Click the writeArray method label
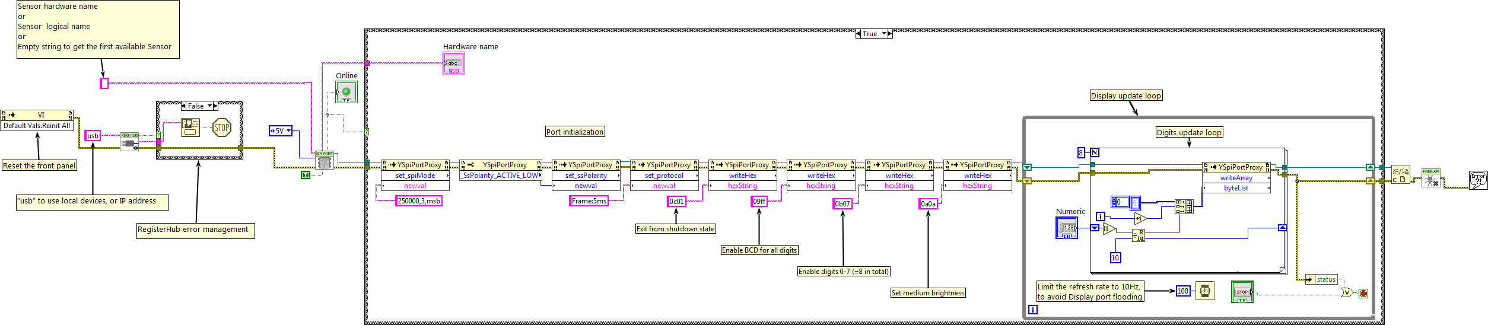The height and width of the screenshot is (325, 1488). [x=1236, y=178]
